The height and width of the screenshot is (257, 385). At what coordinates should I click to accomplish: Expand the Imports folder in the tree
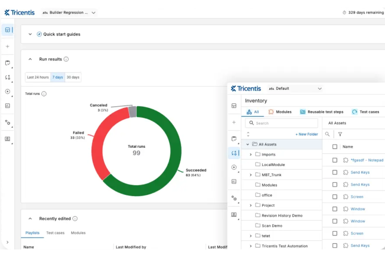click(x=251, y=154)
